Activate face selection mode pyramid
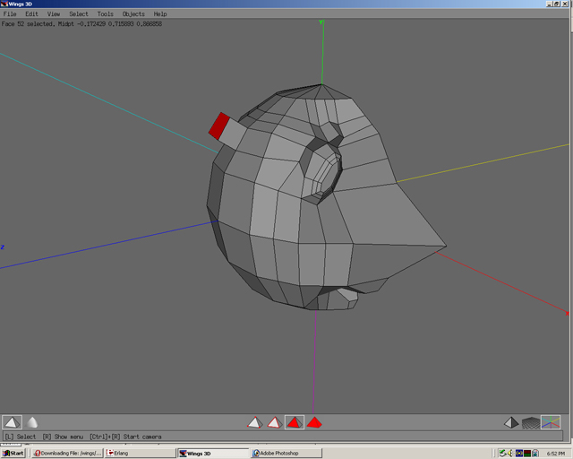The height and width of the screenshot is (459, 573). coord(295,423)
